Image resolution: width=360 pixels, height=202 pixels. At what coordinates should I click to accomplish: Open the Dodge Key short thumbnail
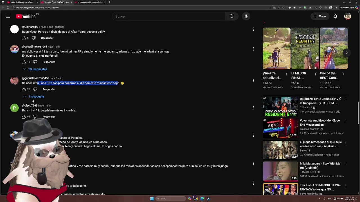point(277,48)
